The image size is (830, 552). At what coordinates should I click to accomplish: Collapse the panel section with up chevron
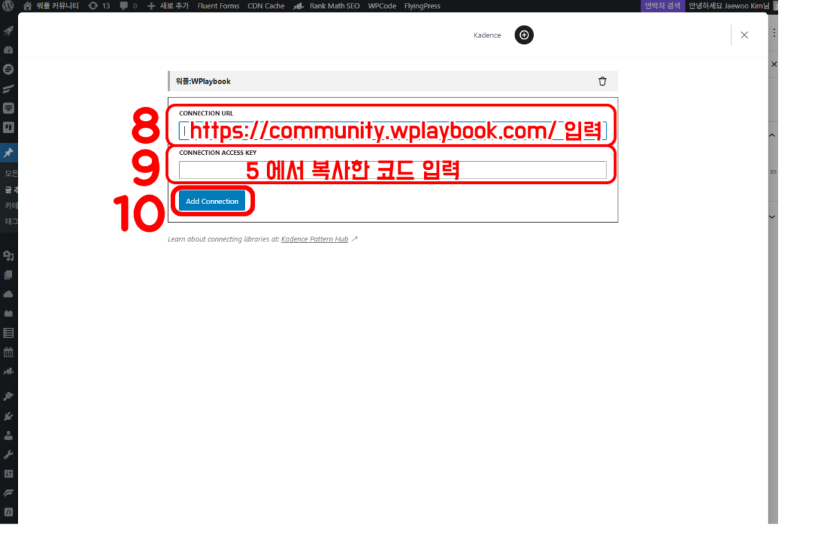click(773, 136)
